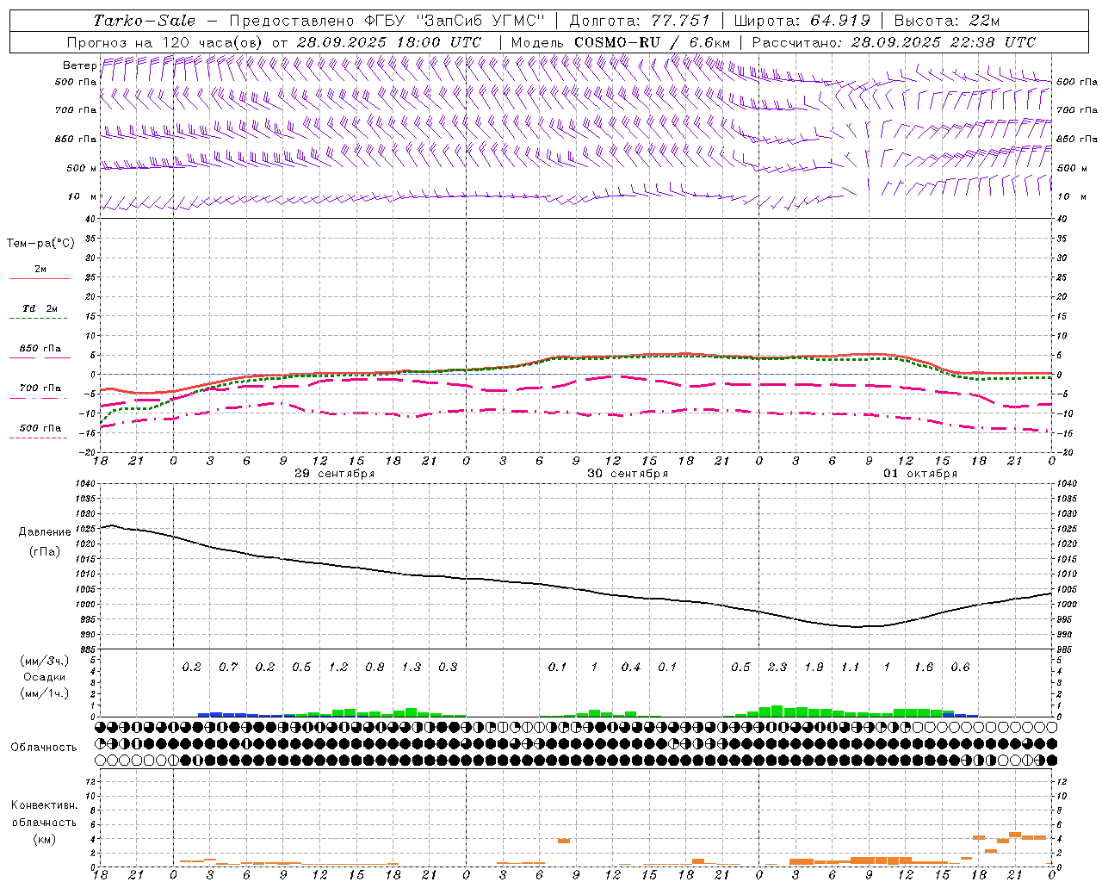Click the precipitation value "1.3"
The height and width of the screenshot is (882, 1102).
pyautogui.click(x=412, y=668)
